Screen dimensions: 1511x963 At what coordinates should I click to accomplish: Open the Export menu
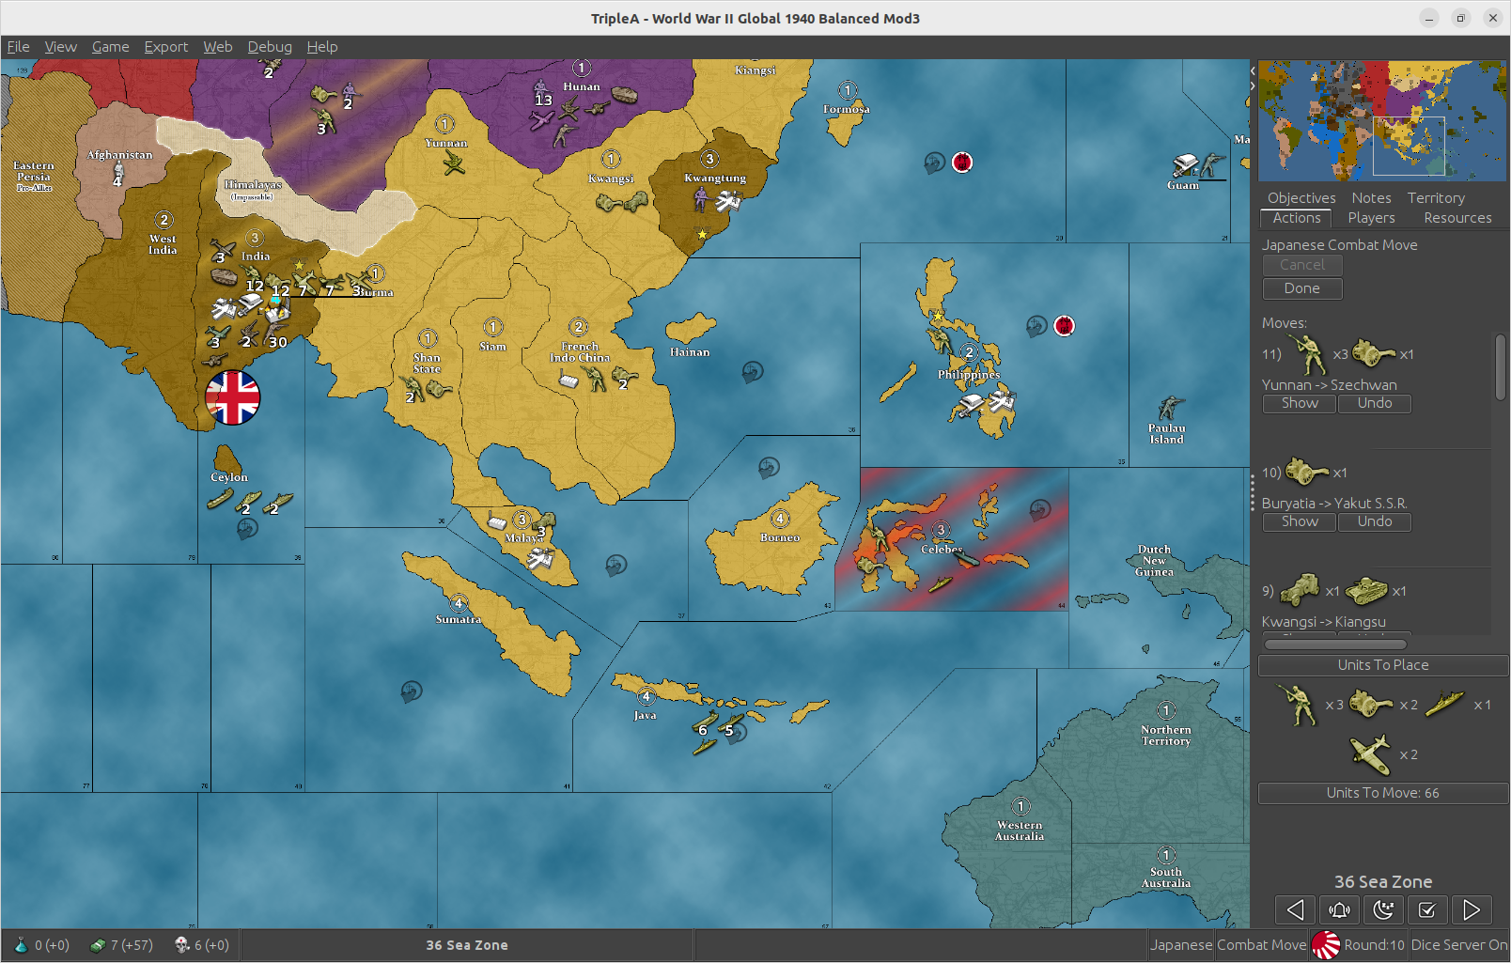pos(165,47)
